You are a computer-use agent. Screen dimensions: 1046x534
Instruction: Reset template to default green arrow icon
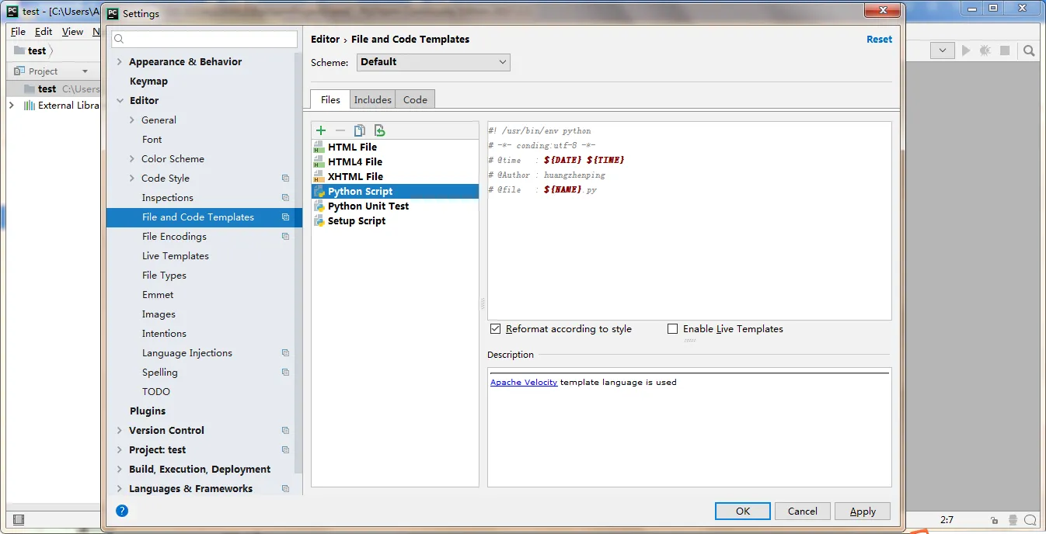tap(379, 130)
